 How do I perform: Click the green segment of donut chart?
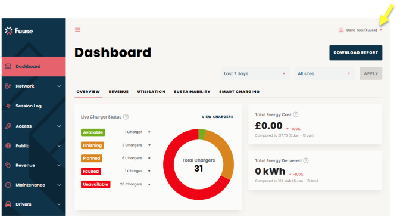202,134
